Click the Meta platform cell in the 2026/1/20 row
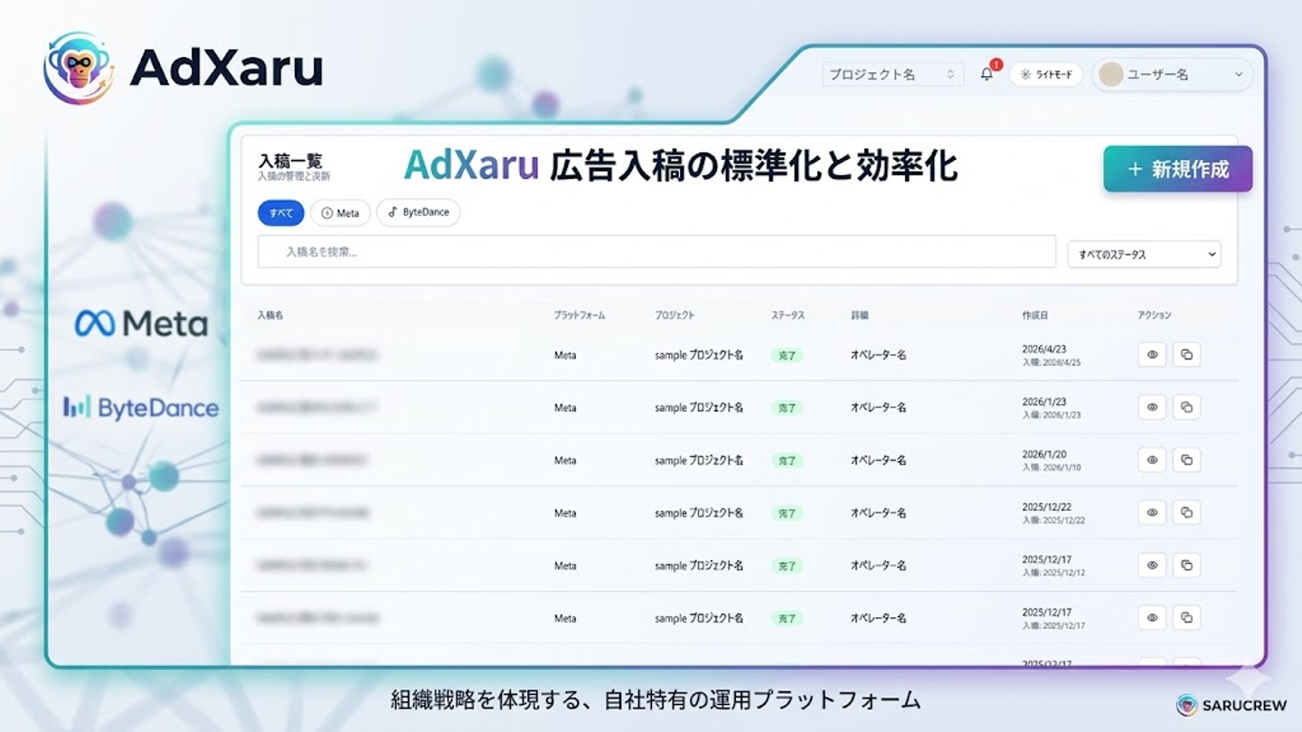The height and width of the screenshot is (732, 1302). 565,460
